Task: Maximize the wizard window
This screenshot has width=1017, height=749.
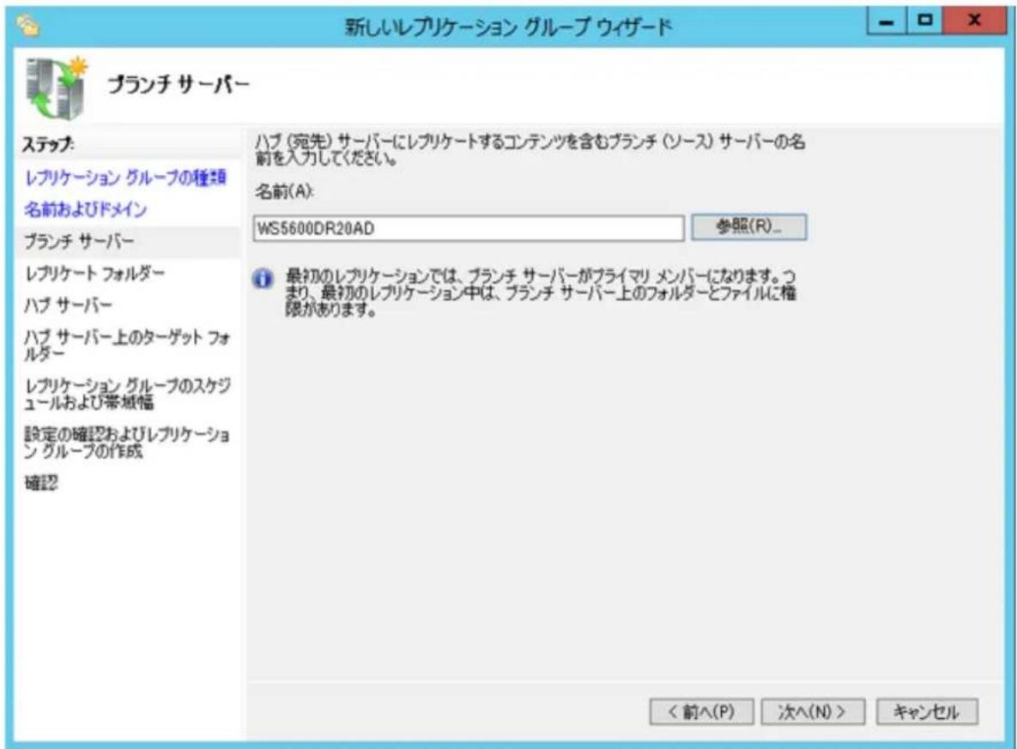Action: pyautogui.click(x=925, y=21)
